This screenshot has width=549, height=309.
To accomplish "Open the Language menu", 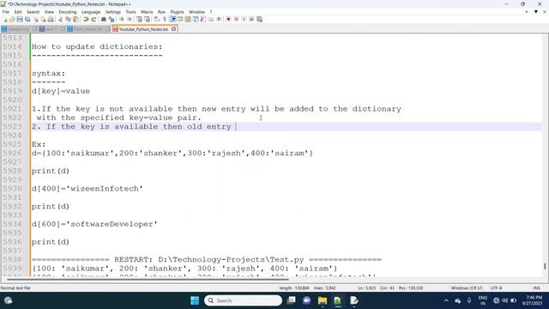I will [91, 12].
